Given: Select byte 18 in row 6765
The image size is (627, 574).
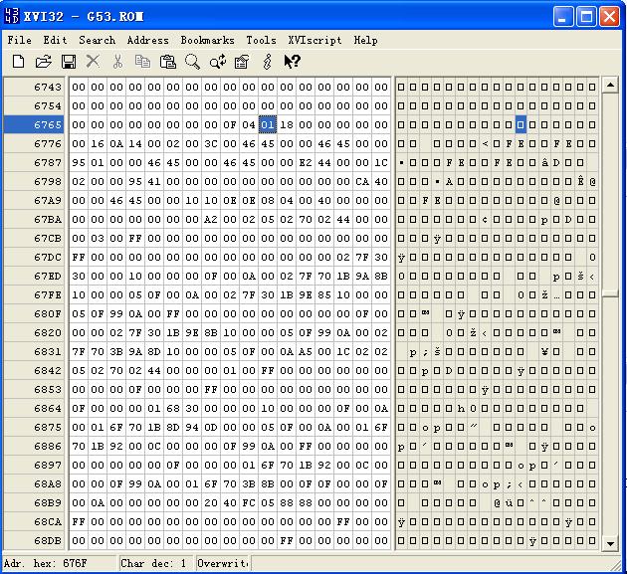Looking at the screenshot, I should coord(287,124).
